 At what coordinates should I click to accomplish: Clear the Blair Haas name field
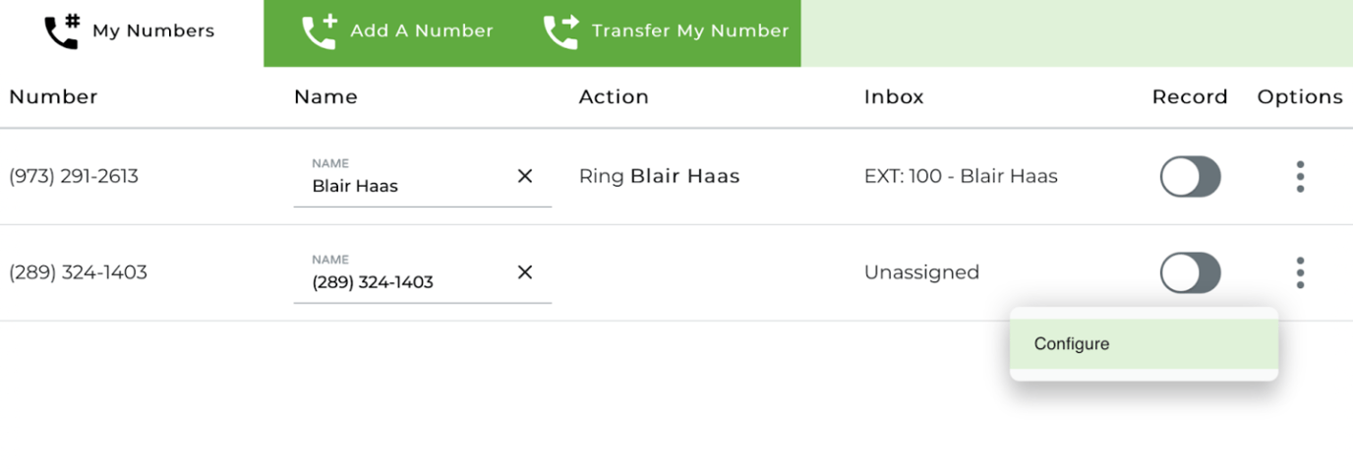[x=525, y=176]
